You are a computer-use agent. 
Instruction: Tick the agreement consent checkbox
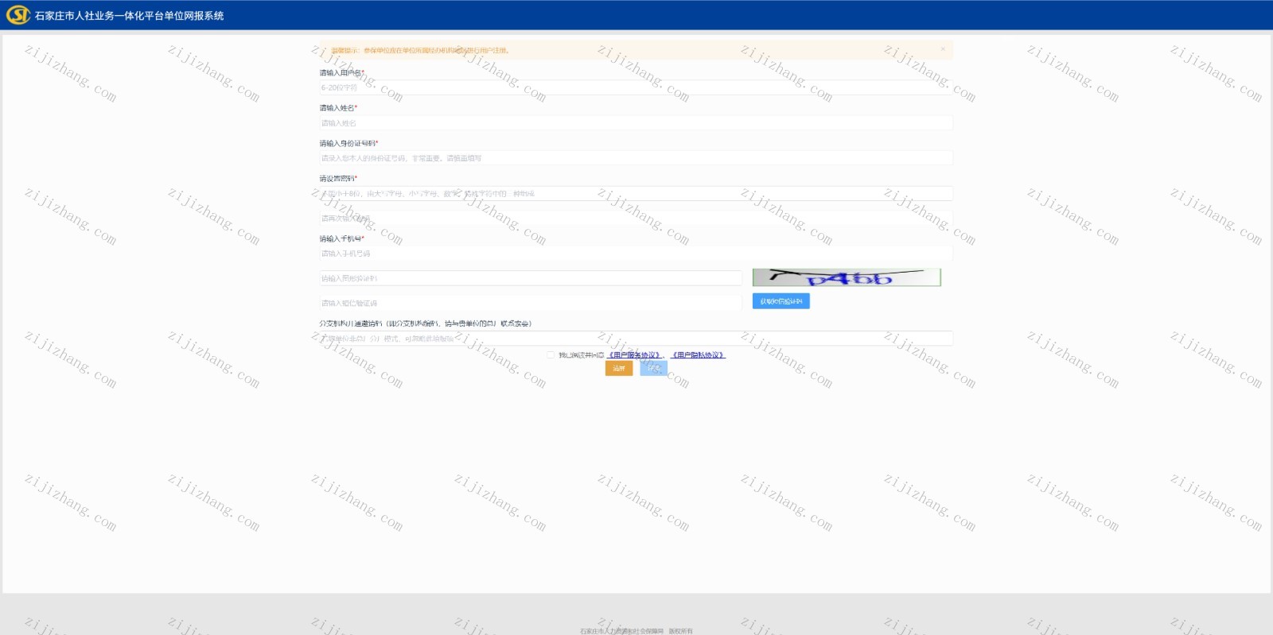tap(551, 355)
